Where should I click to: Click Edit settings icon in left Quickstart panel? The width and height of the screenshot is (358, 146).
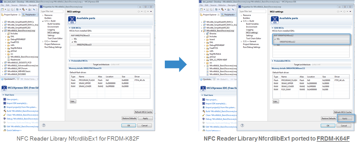[5, 126]
